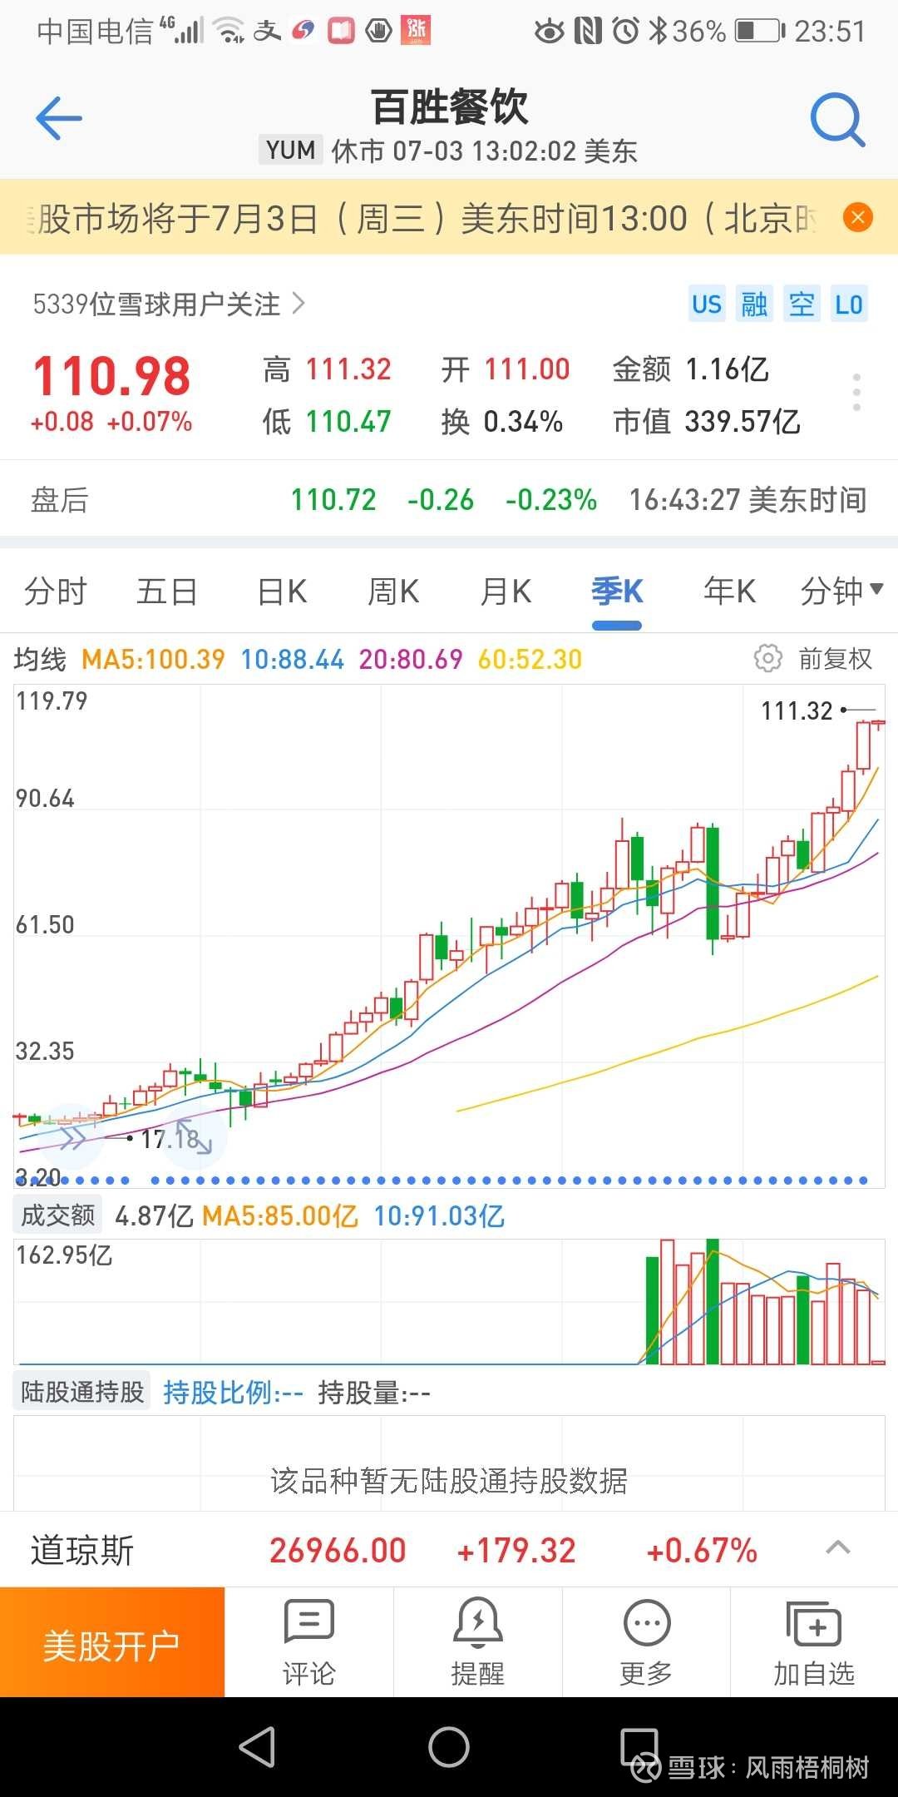Tap the tallest green volume bar
The width and height of the screenshot is (898, 1797).
click(713, 1302)
